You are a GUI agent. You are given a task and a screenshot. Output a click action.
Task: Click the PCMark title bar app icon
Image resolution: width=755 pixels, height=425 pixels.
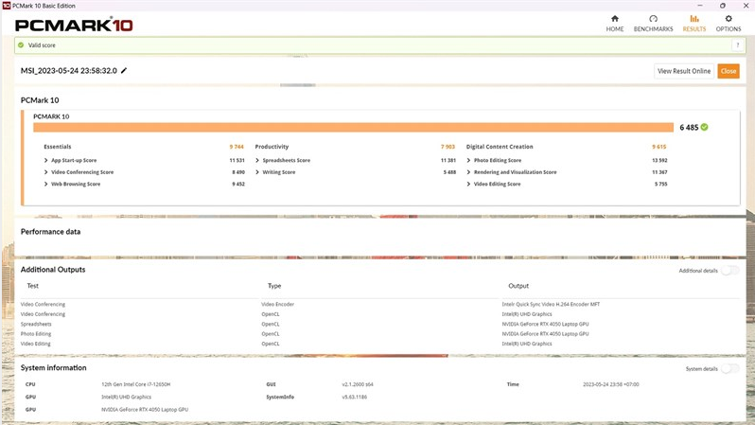pos(7,6)
